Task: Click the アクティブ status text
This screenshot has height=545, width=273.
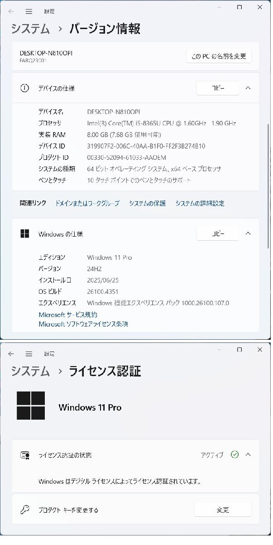Action: (212, 455)
